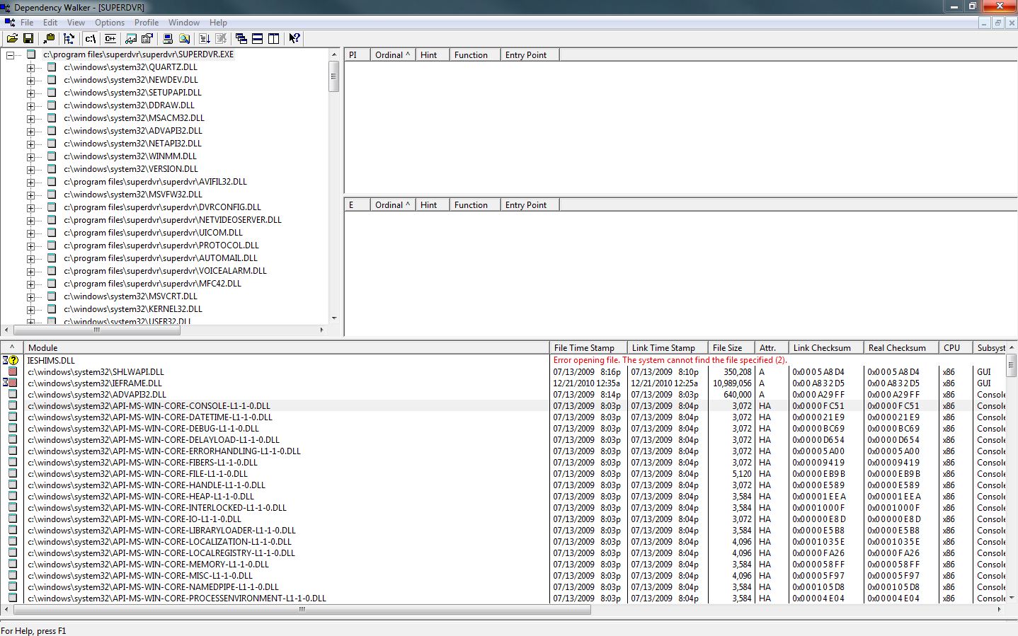Click the Open file toolbar icon
The width and height of the screenshot is (1018, 636).
point(12,38)
